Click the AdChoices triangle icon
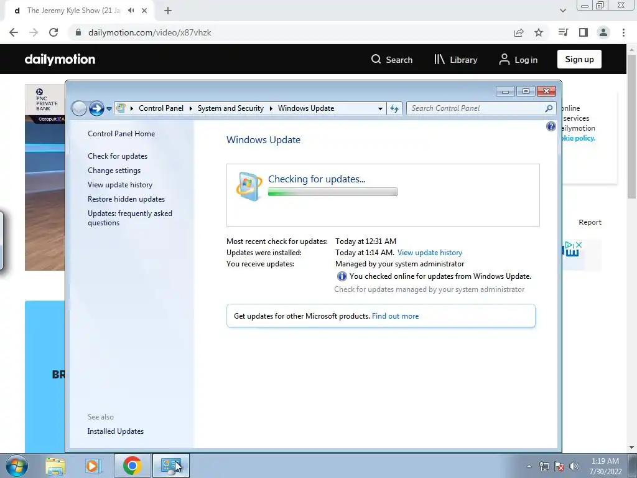637x478 pixels. pos(569,245)
